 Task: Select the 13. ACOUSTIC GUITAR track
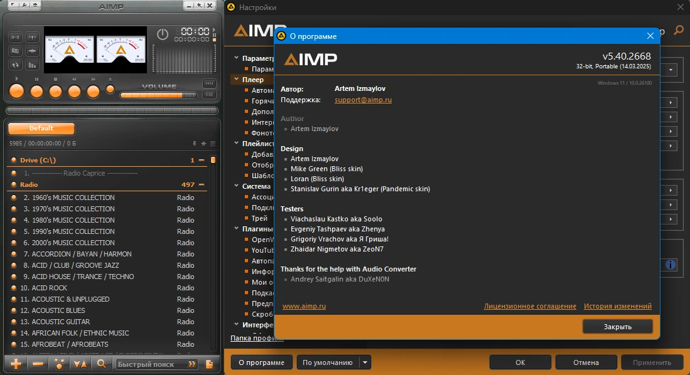108,321
